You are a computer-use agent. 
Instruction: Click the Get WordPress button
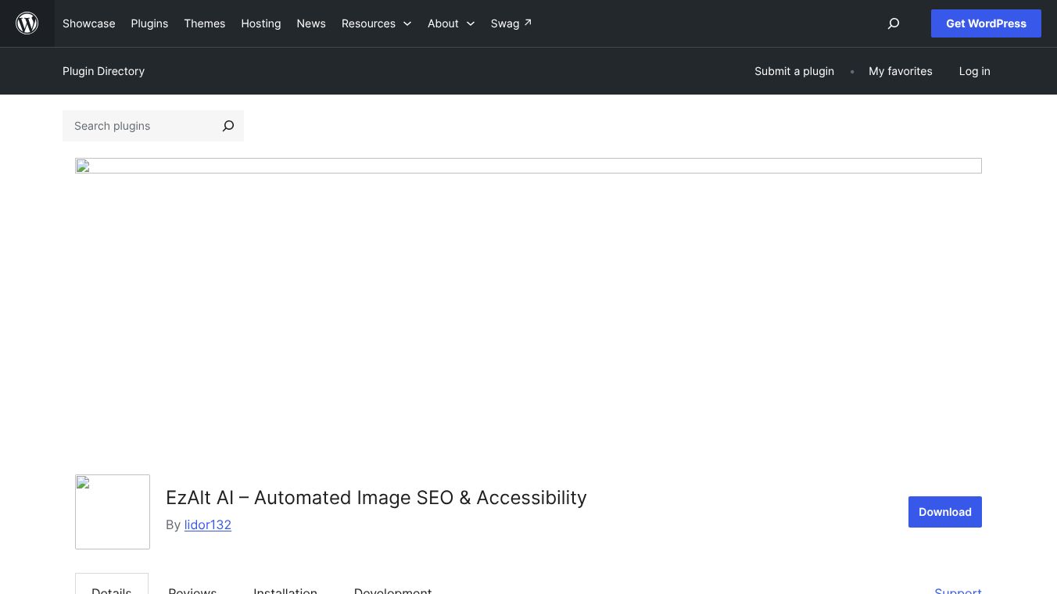click(x=986, y=23)
